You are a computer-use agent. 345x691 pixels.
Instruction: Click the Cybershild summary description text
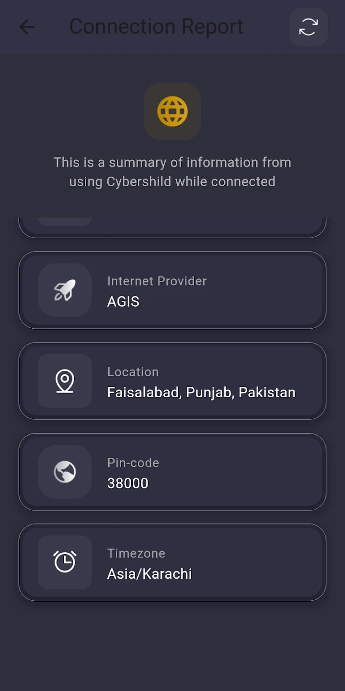click(x=172, y=172)
